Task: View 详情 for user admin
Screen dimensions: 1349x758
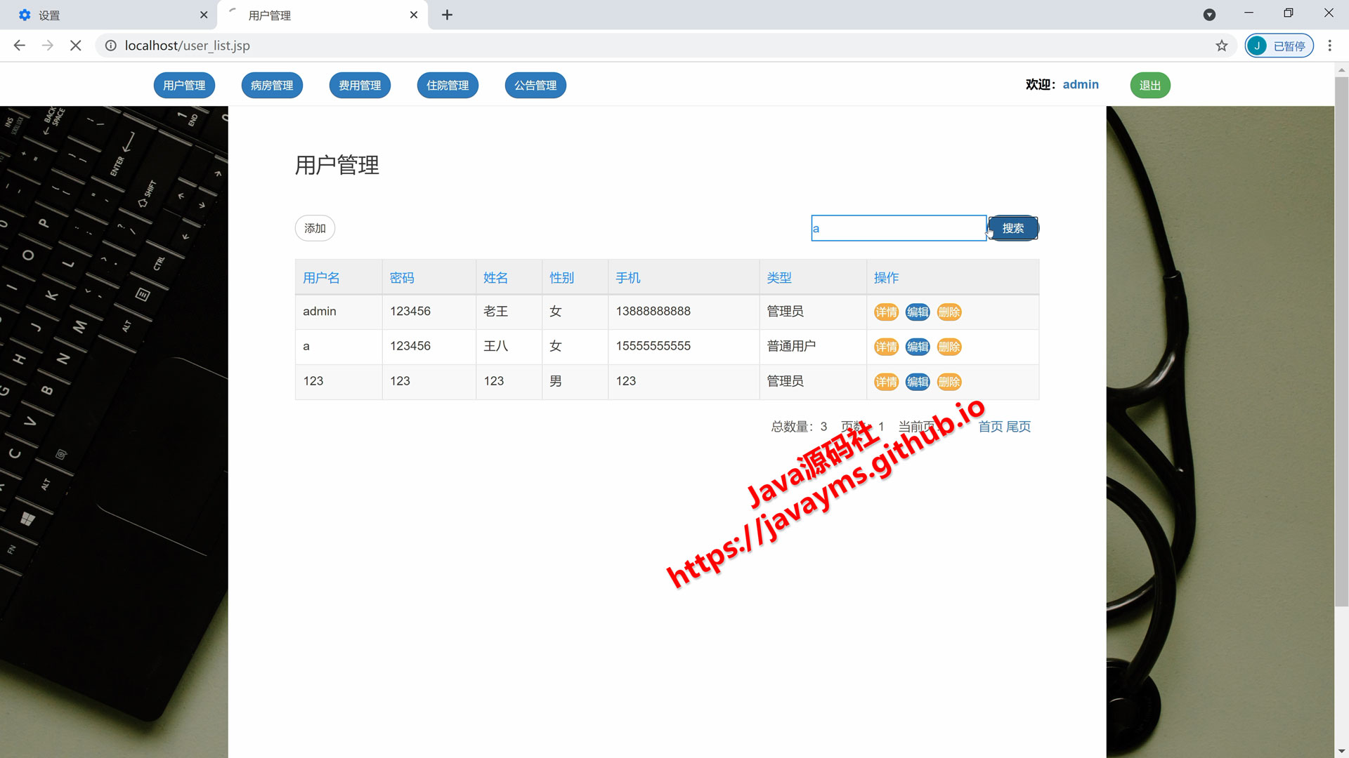Action: point(886,312)
